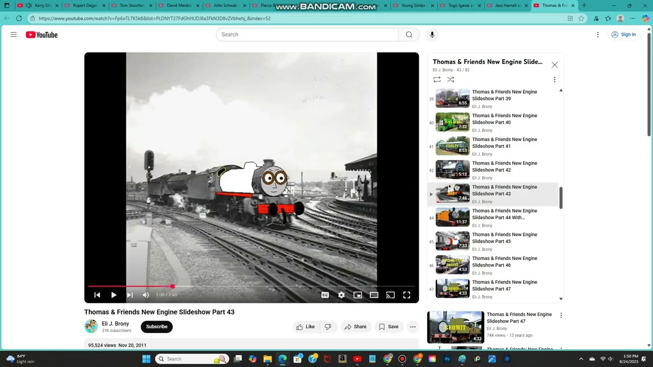Mute the video volume
The image size is (653, 367).
tap(146, 295)
